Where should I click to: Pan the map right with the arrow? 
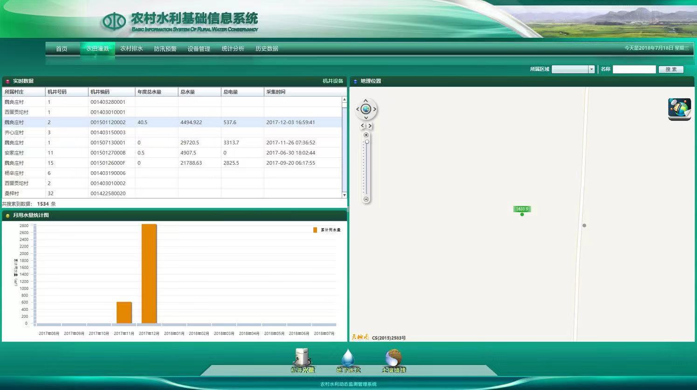[x=374, y=109]
